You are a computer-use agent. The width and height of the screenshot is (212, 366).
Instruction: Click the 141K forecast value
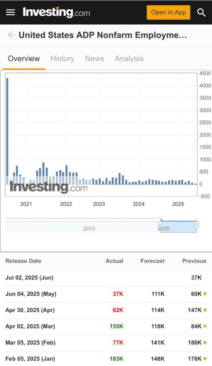[x=158, y=343]
